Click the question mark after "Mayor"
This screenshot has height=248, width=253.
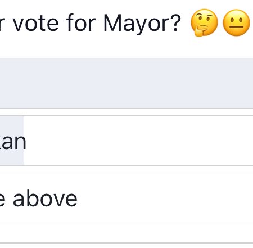176,22
